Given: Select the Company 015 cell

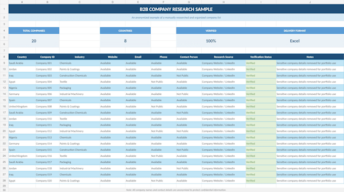Looking at the screenshot, I should (x=48, y=150).
